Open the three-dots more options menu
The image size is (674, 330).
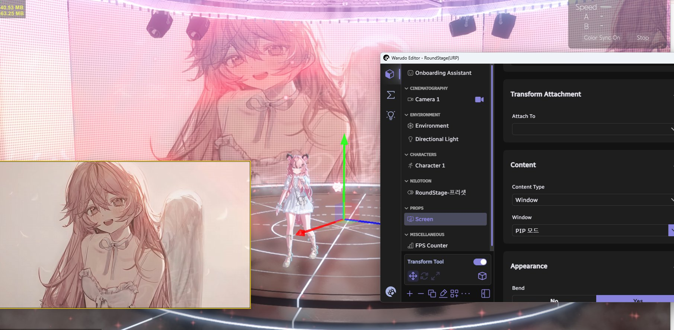[466, 294]
